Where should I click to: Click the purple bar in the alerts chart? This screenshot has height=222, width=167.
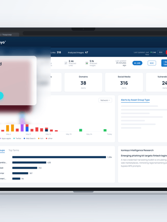coord(22,128)
